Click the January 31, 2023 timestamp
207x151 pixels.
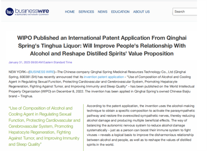(40, 62)
